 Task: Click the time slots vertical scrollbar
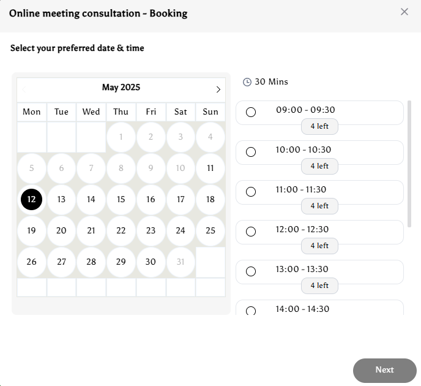click(409, 164)
